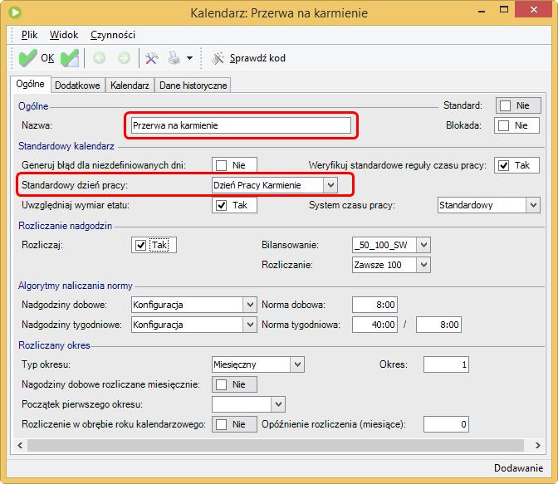Go to next record green arrow
This screenshot has width=558, height=484.
[124, 58]
